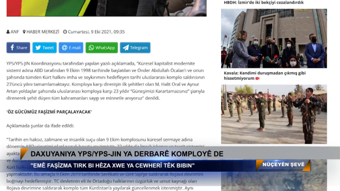Click the location pin icon near HABER MERKEZİ
This screenshot has height=191, width=340.
(24, 32)
